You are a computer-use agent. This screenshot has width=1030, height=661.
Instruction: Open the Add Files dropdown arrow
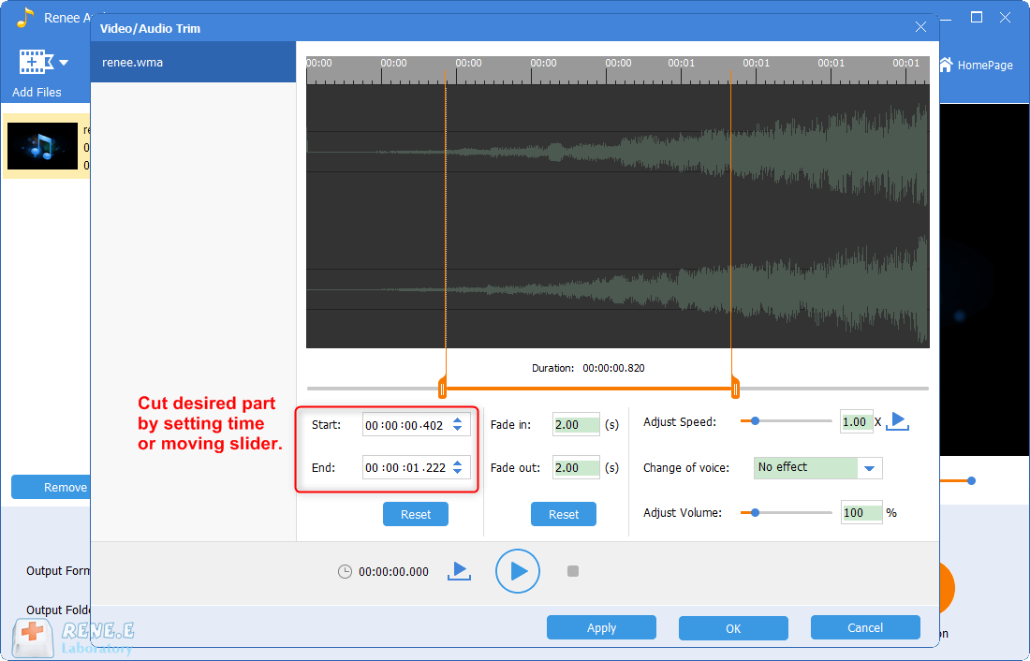click(64, 63)
